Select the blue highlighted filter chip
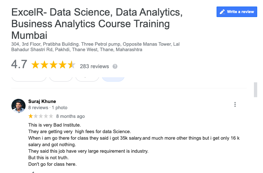Screen dimensions: 263x173 pos(113,77)
